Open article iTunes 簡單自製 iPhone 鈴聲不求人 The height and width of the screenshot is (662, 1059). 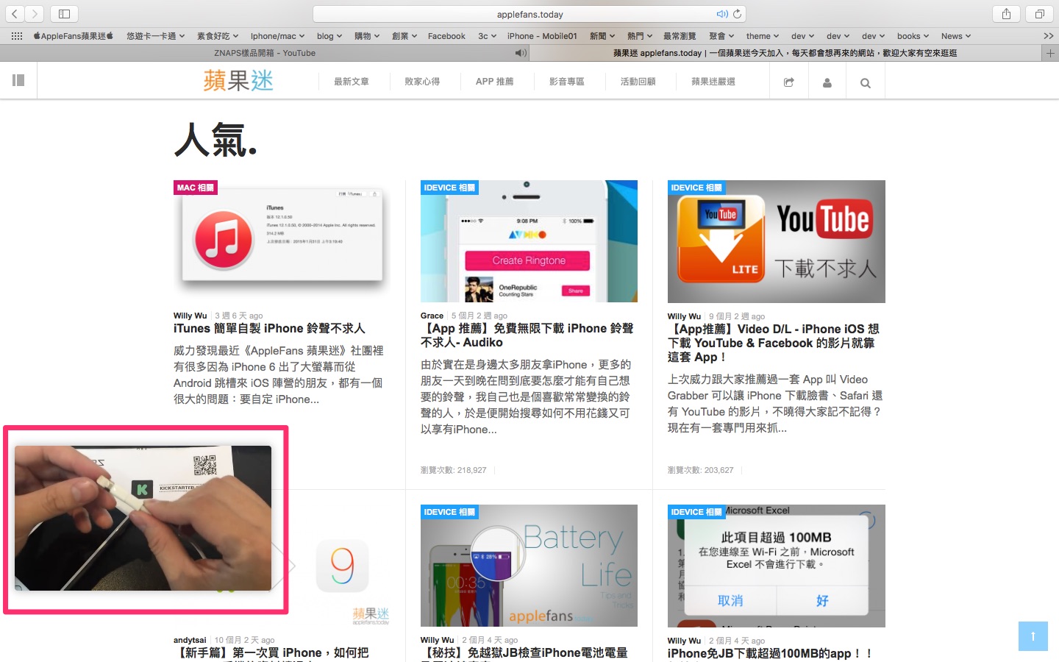pos(269,329)
